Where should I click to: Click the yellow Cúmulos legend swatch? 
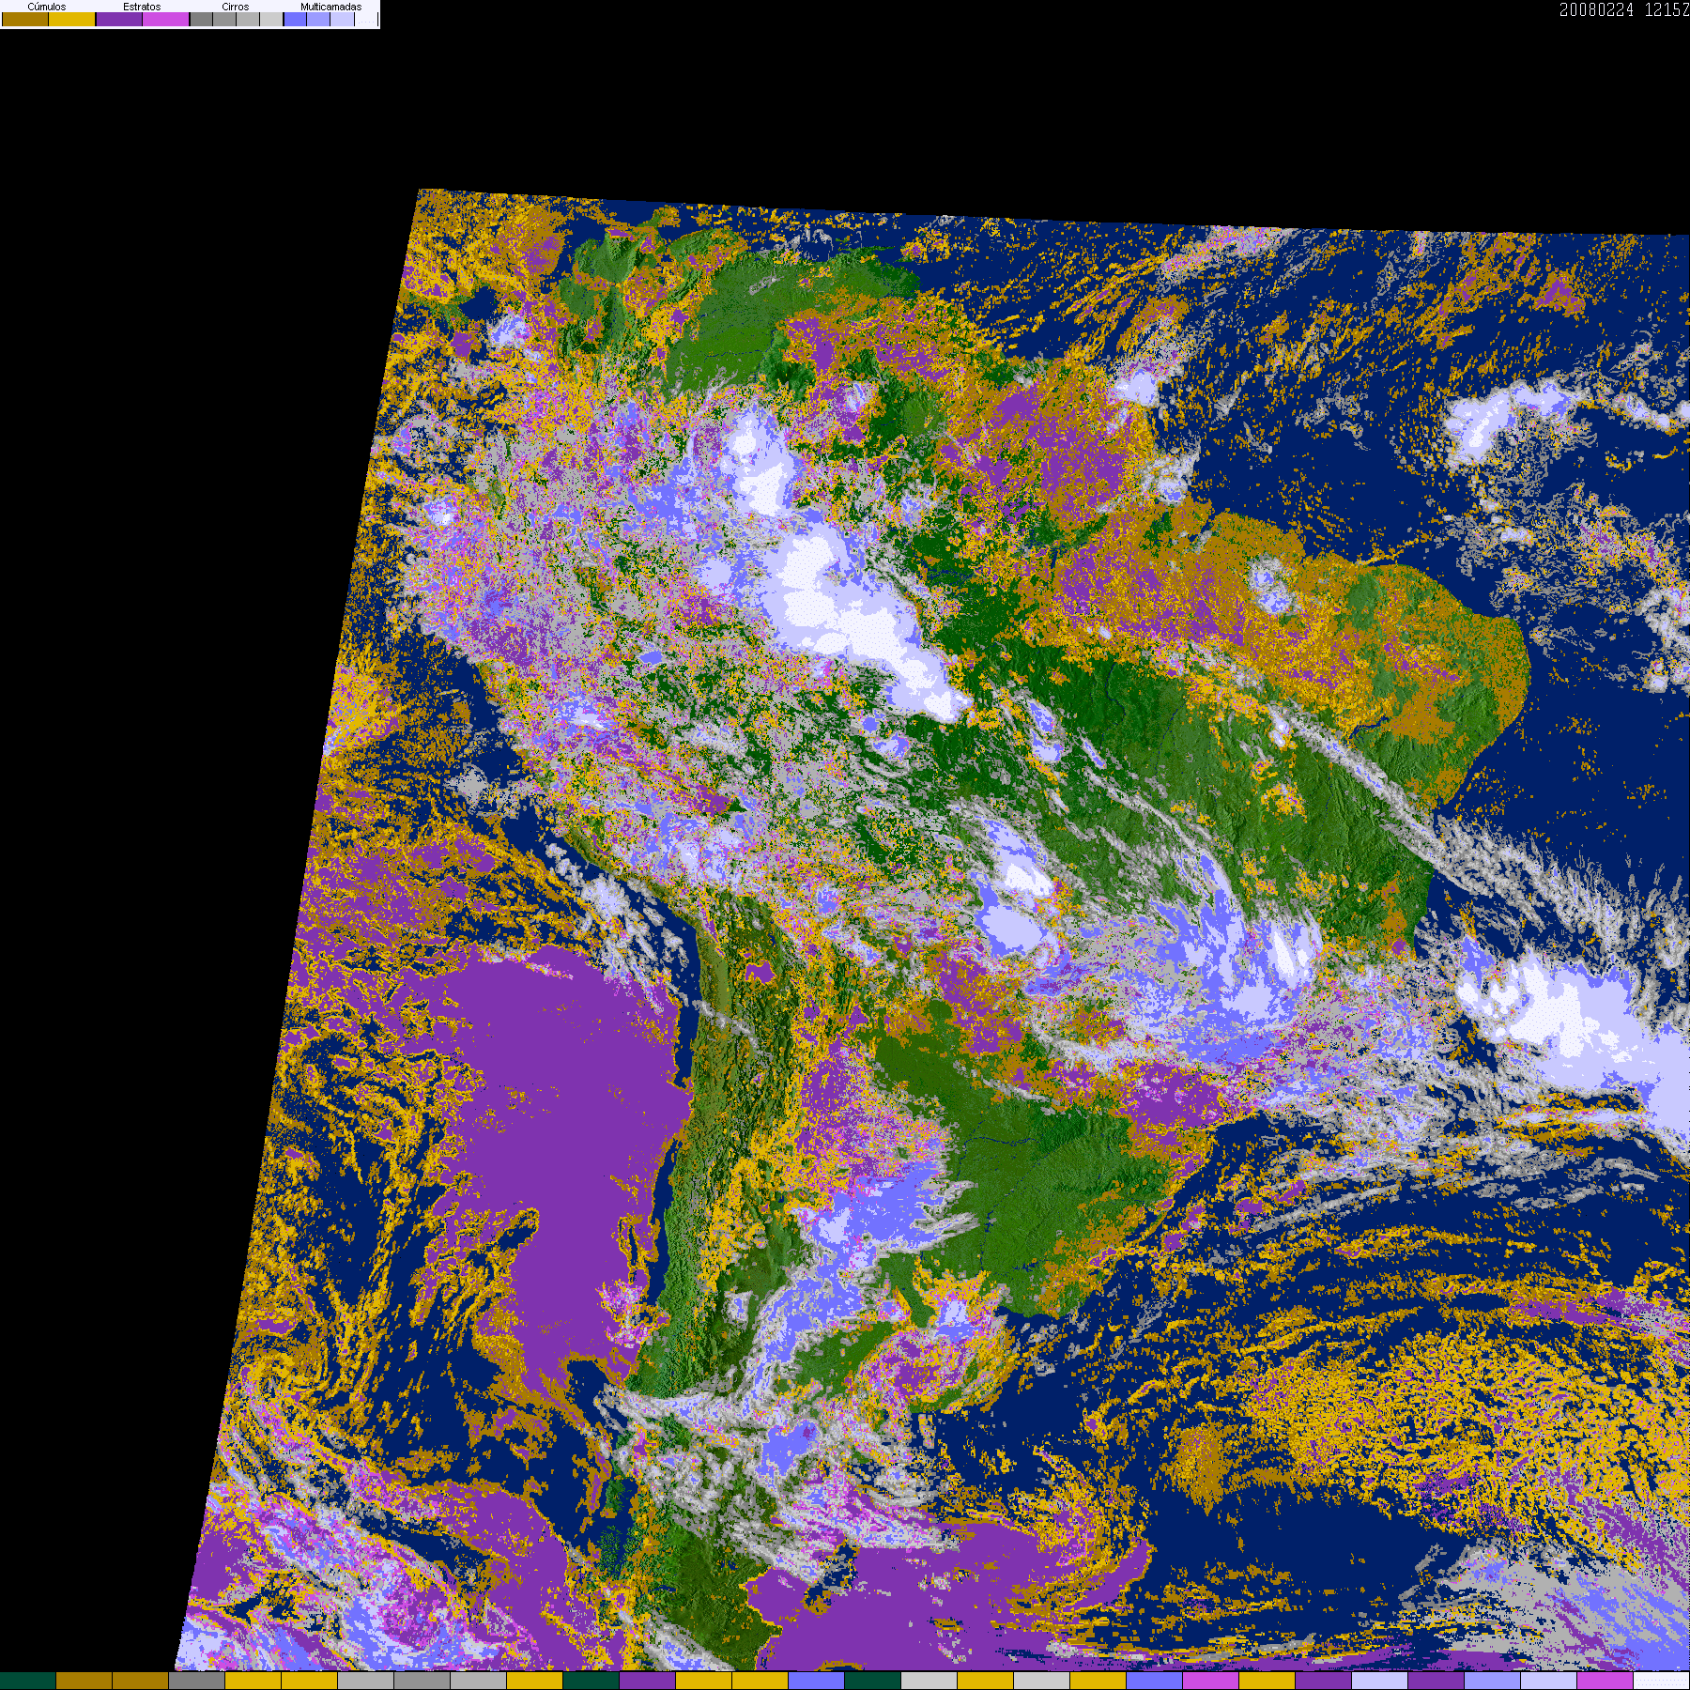(x=72, y=19)
